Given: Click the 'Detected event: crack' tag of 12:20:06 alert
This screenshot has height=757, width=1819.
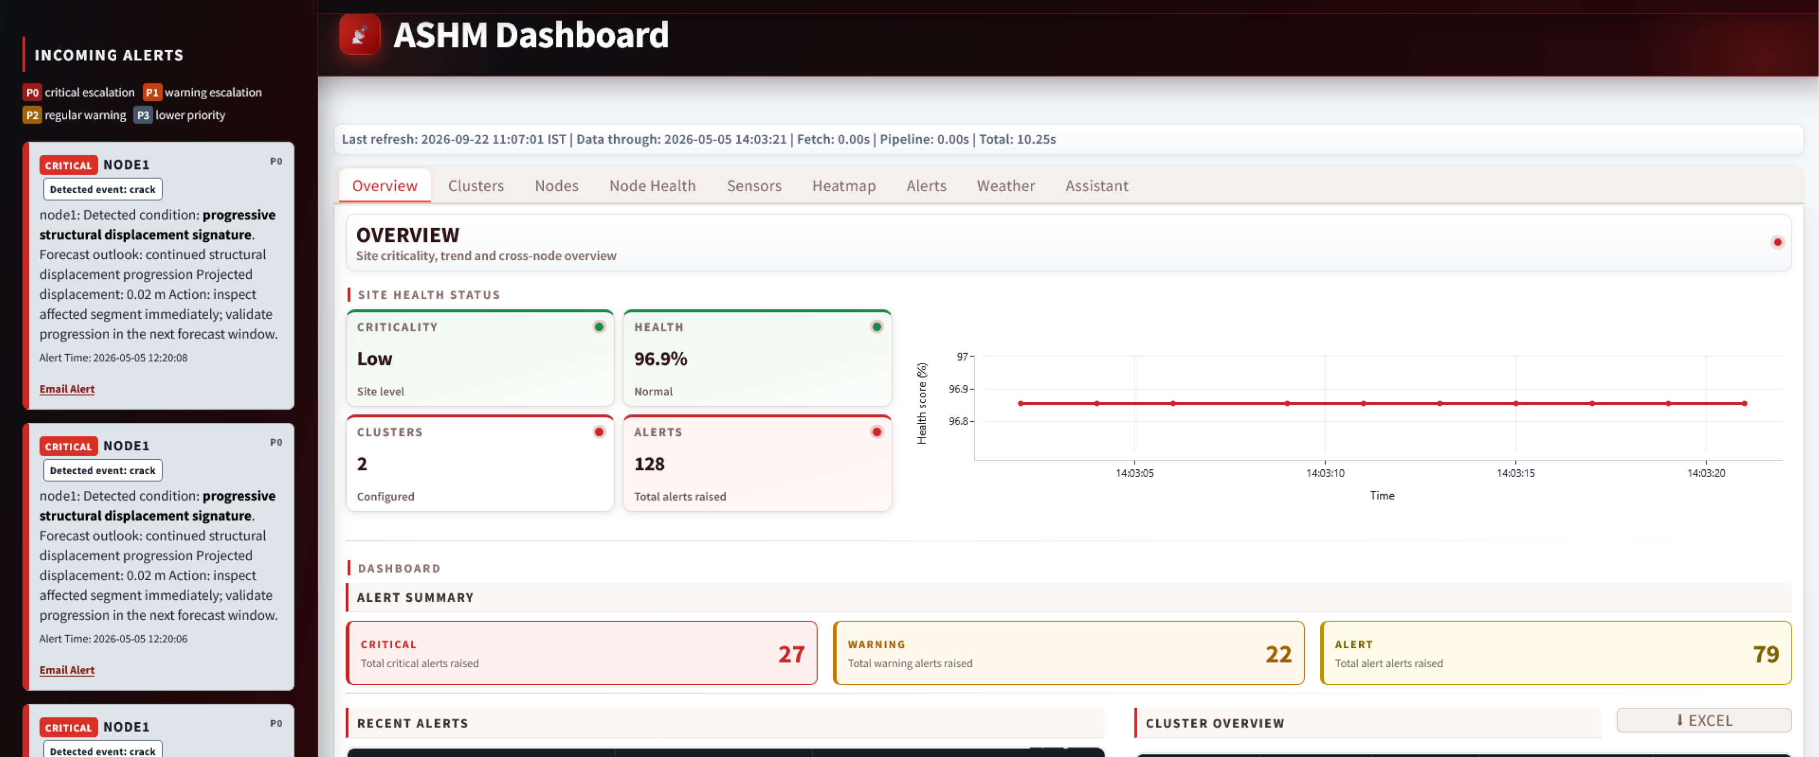Looking at the screenshot, I should point(103,470).
